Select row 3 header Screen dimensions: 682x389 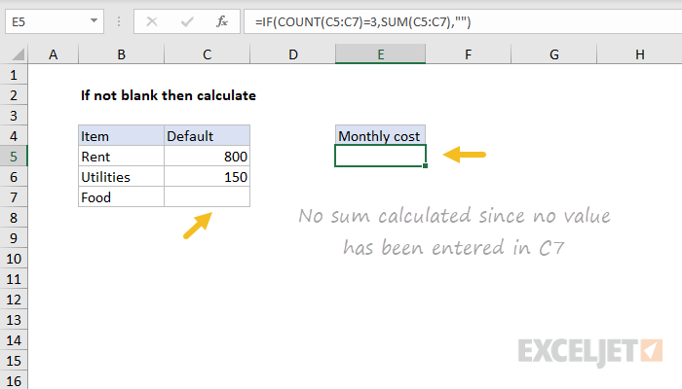click(x=14, y=116)
